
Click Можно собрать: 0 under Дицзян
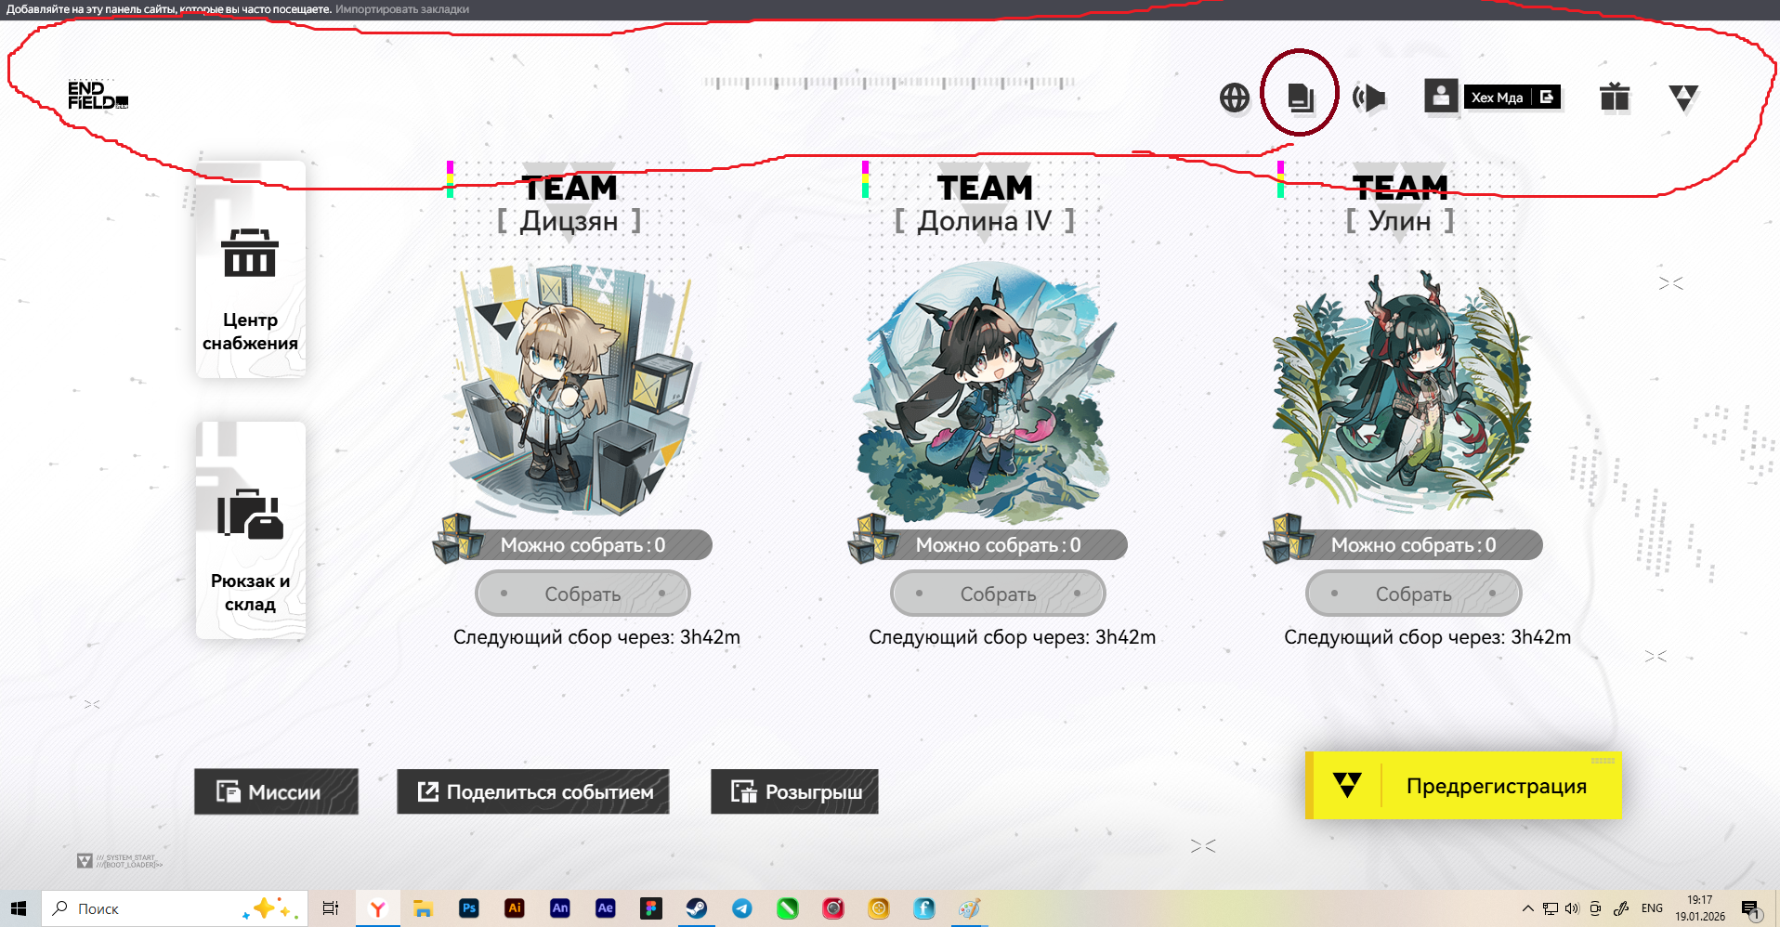point(582,545)
